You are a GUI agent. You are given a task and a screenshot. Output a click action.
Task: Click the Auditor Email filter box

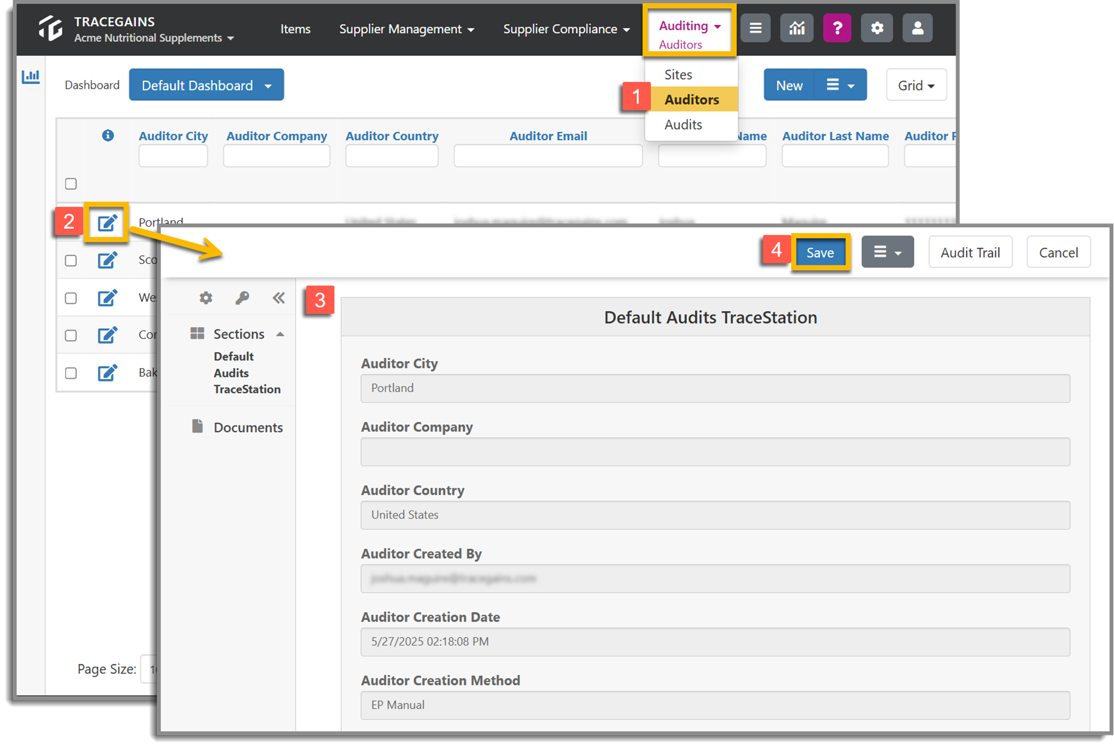pos(548,156)
